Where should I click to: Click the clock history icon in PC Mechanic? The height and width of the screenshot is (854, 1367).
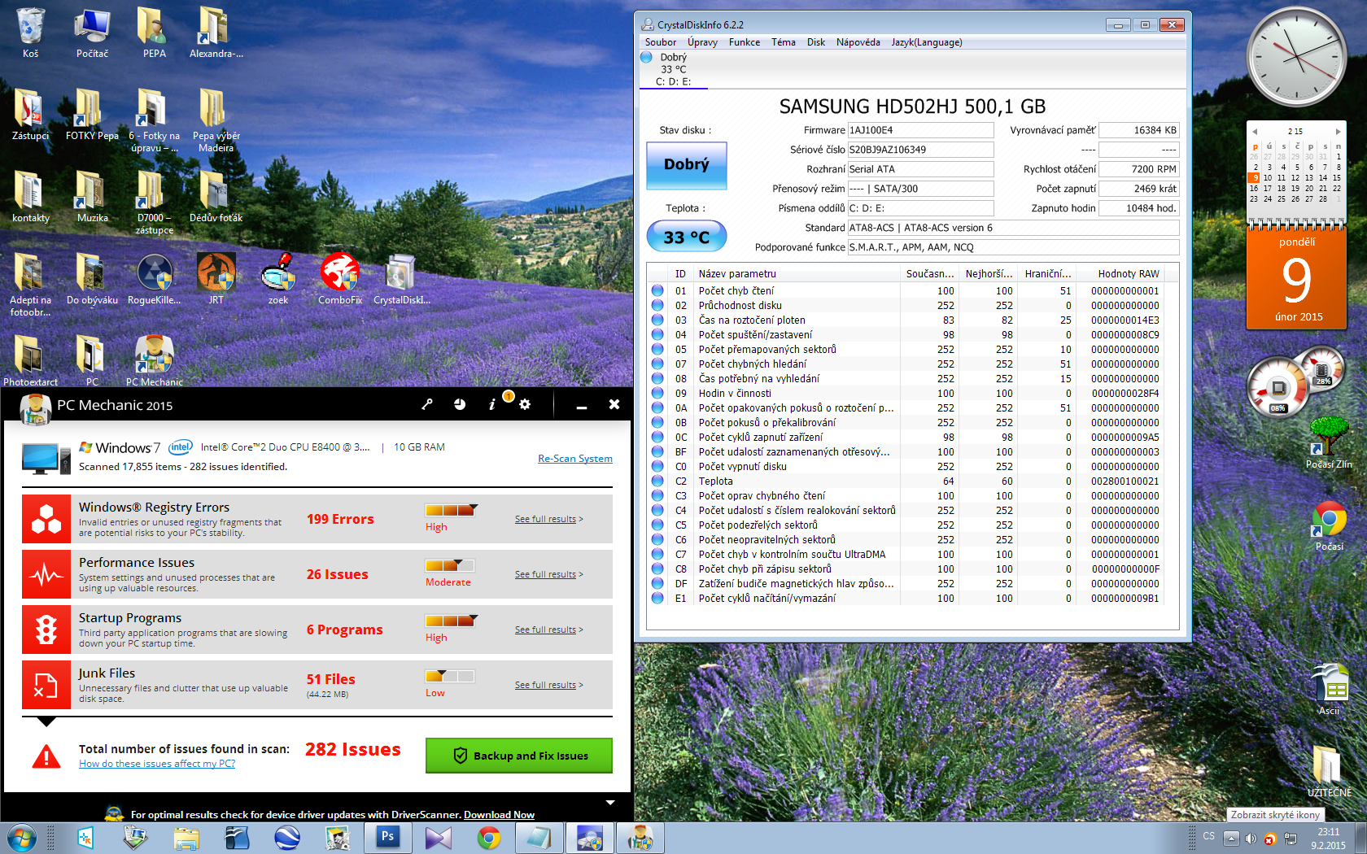pyautogui.click(x=460, y=404)
